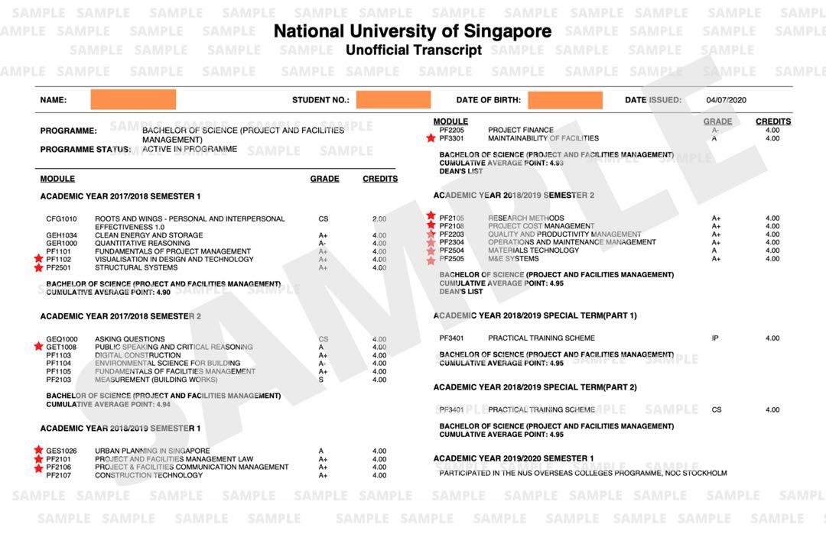The height and width of the screenshot is (550, 826).
Task: Click the faded star beside PF2505 M&E Systems
Action: coord(431,258)
